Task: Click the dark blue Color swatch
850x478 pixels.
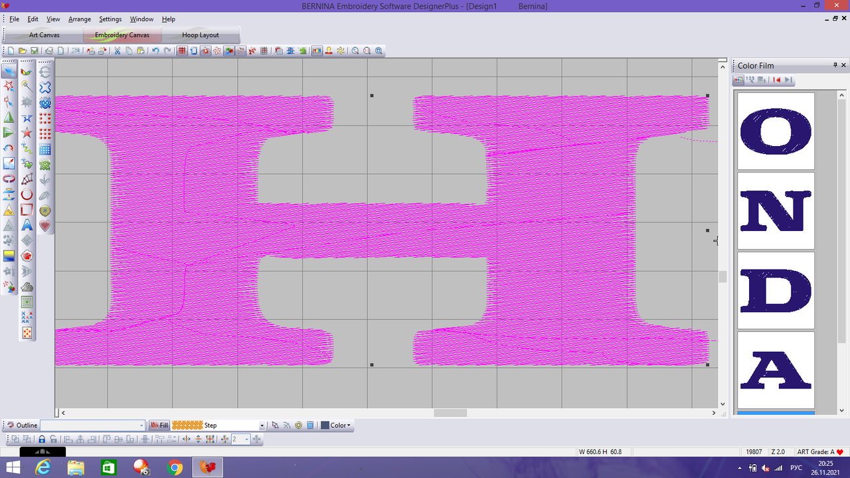Action: (x=325, y=426)
